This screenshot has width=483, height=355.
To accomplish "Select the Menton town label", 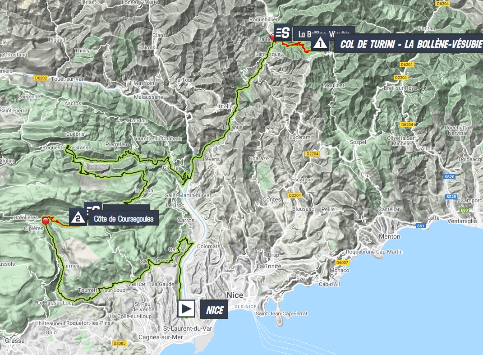I will [x=389, y=236].
